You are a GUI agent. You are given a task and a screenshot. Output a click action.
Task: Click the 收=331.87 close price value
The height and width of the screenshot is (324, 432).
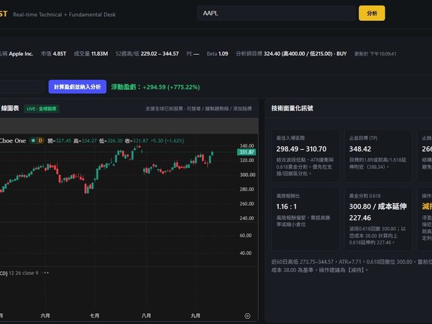(x=136, y=141)
